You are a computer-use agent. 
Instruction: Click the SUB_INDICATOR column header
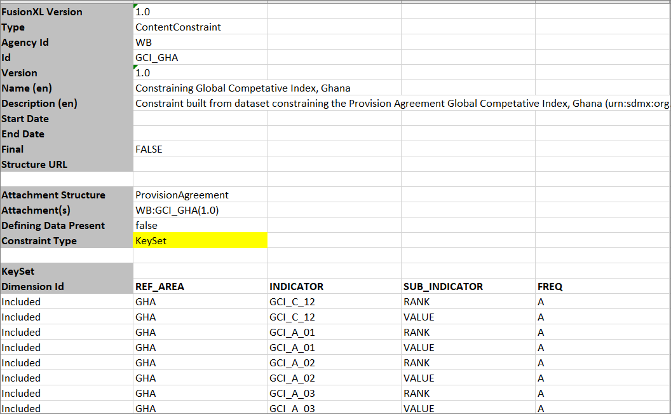coord(443,287)
